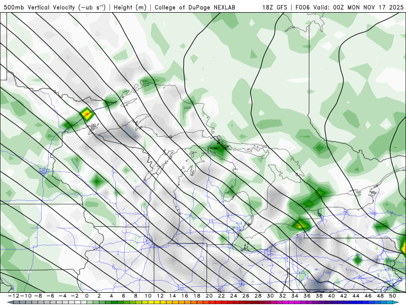Click the '42' color scale label
Viewport: 406px width, 305px height.
pyautogui.click(x=344, y=296)
